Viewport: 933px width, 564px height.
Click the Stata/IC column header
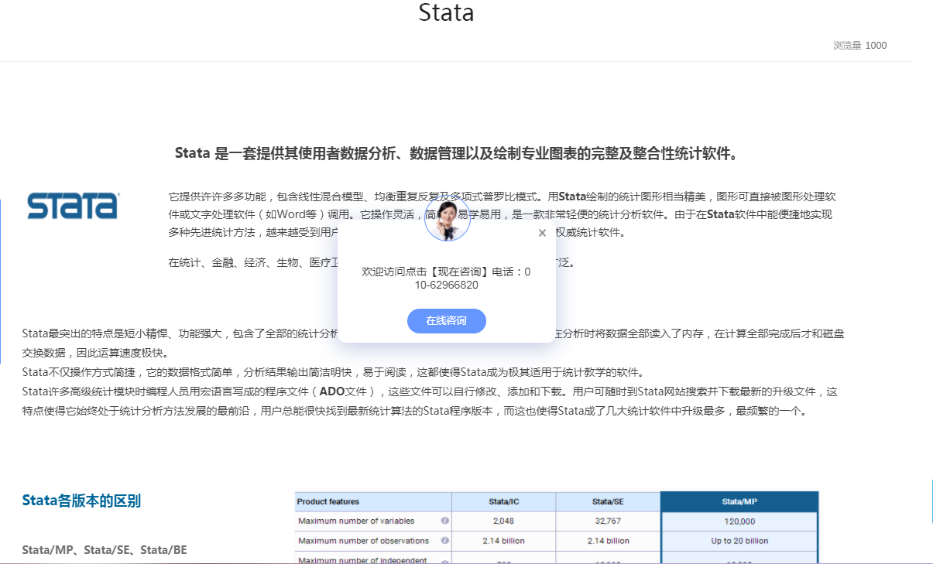[504, 501]
